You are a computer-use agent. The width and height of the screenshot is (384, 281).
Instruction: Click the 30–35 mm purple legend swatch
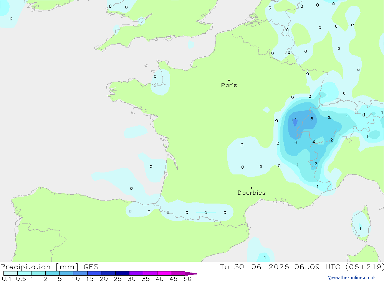pos(136,273)
